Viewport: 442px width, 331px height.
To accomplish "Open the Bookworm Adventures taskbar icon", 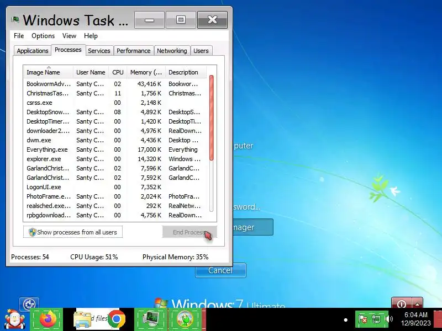I will 185,319.
